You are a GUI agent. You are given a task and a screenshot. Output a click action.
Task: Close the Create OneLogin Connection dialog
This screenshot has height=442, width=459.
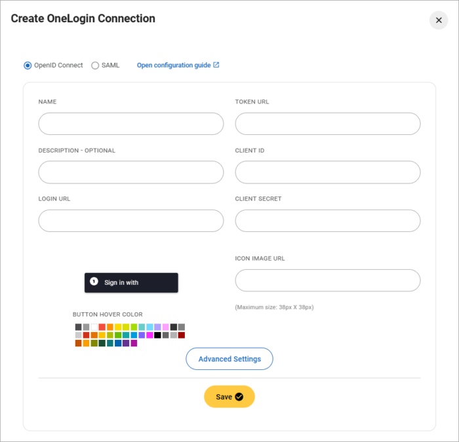tap(439, 20)
